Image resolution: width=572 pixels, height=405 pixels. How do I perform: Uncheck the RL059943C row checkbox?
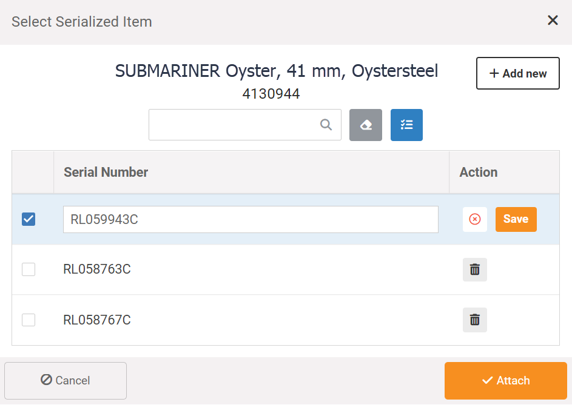[29, 219]
